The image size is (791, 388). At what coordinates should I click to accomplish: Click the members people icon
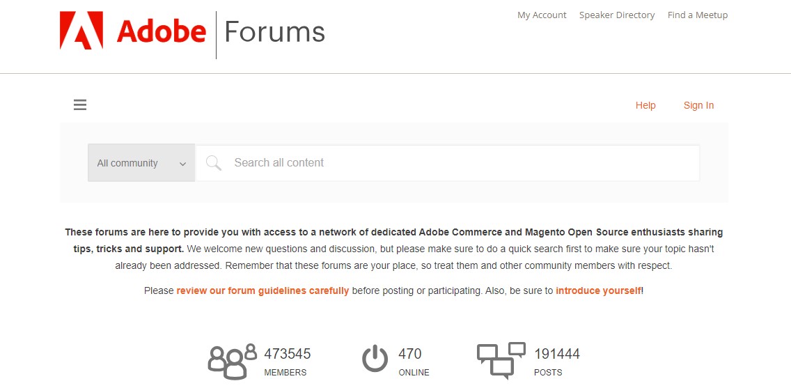(232, 361)
